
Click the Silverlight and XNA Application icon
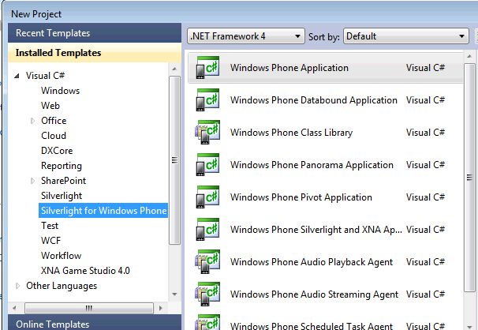207,230
